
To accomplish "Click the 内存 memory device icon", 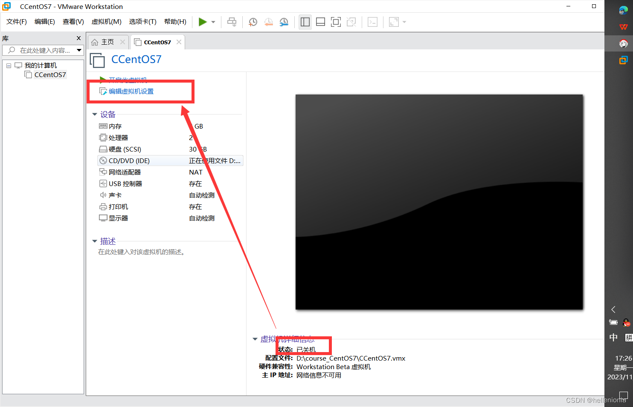I will tap(103, 126).
